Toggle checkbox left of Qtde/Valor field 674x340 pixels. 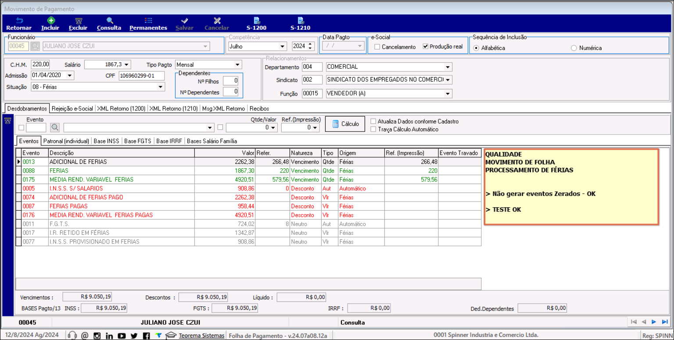coord(220,127)
